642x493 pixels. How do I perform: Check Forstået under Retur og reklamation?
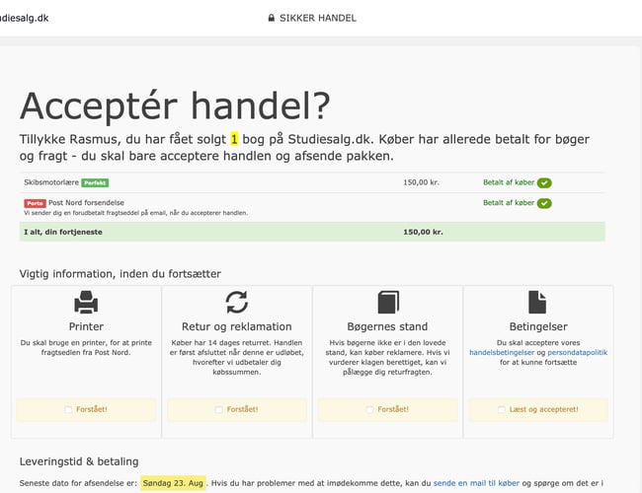pyautogui.click(x=218, y=409)
